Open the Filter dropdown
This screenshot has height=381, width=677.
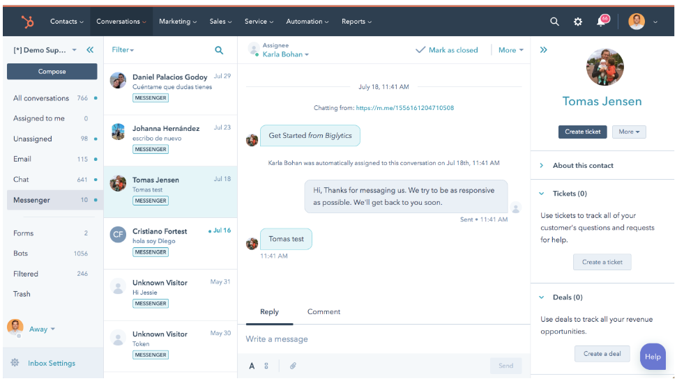pyautogui.click(x=123, y=50)
